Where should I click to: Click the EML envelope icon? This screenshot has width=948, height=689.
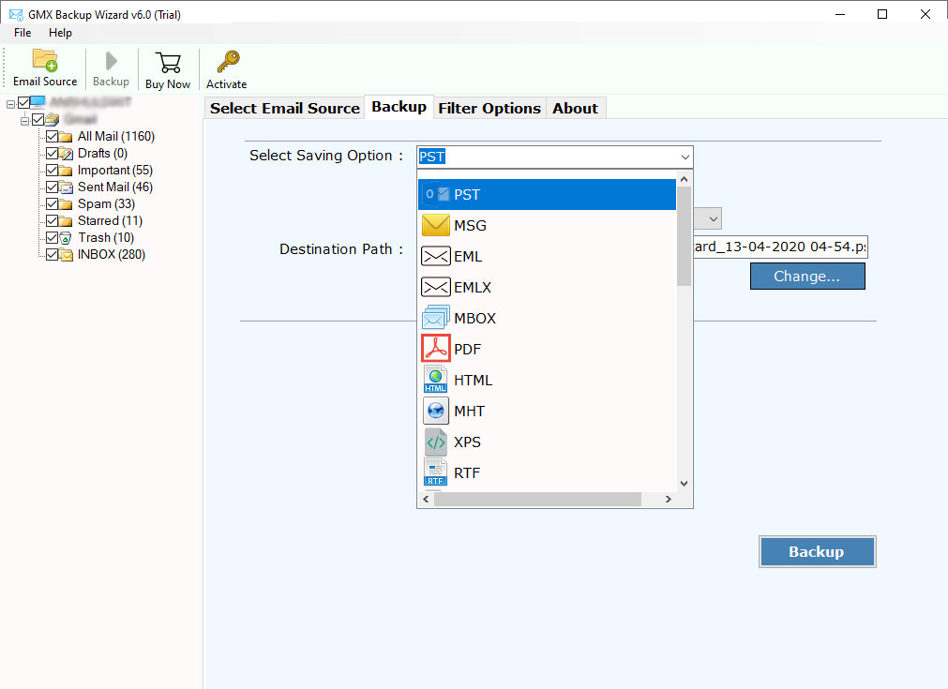click(436, 256)
